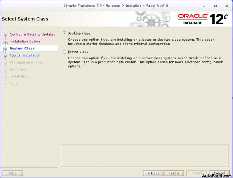Screen dimensions: 233x178
Task: Go back with the Back button
Action: pos(153,173)
